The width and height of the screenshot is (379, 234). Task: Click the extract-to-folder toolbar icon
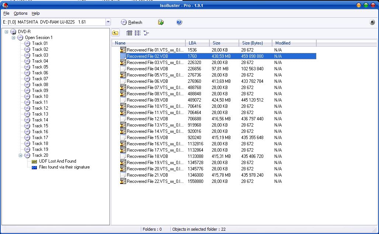click(161, 22)
